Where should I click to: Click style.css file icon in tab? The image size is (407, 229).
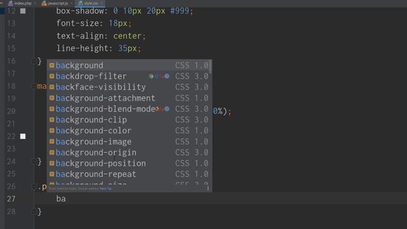pyautogui.click(x=80, y=3)
